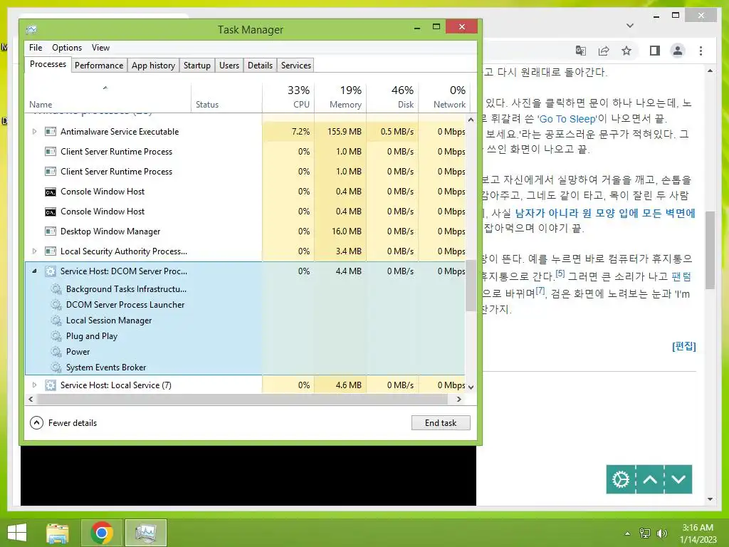Click the Plug and Play service icon

point(56,336)
